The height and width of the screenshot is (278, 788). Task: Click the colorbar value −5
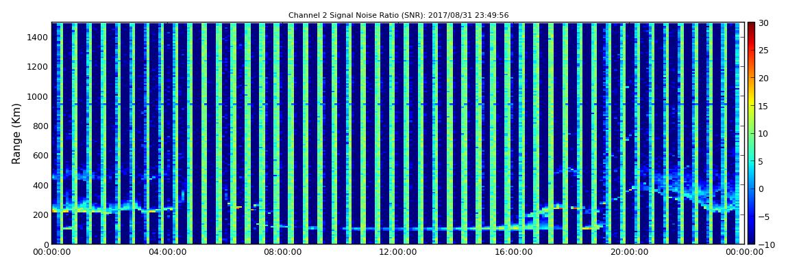tap(763, 217)
